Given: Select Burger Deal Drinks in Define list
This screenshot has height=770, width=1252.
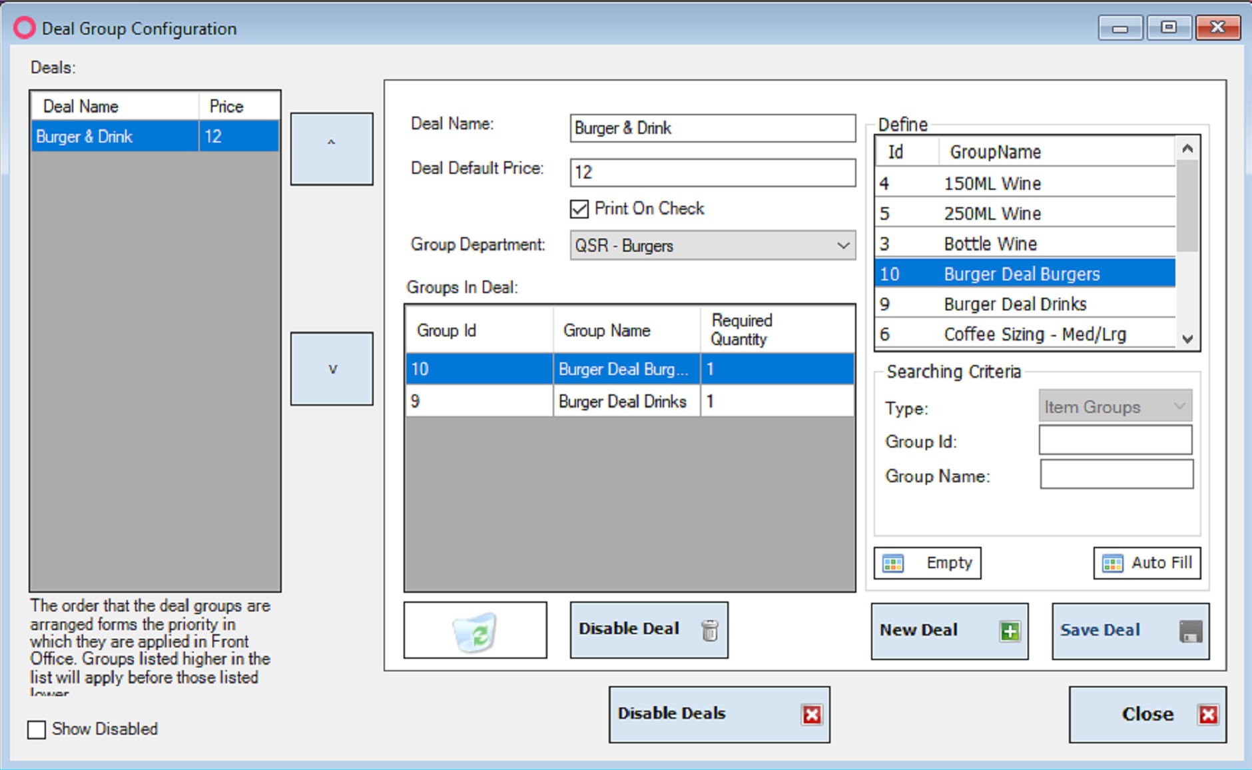Looking at the screenshot, I should pos(1015,304).
